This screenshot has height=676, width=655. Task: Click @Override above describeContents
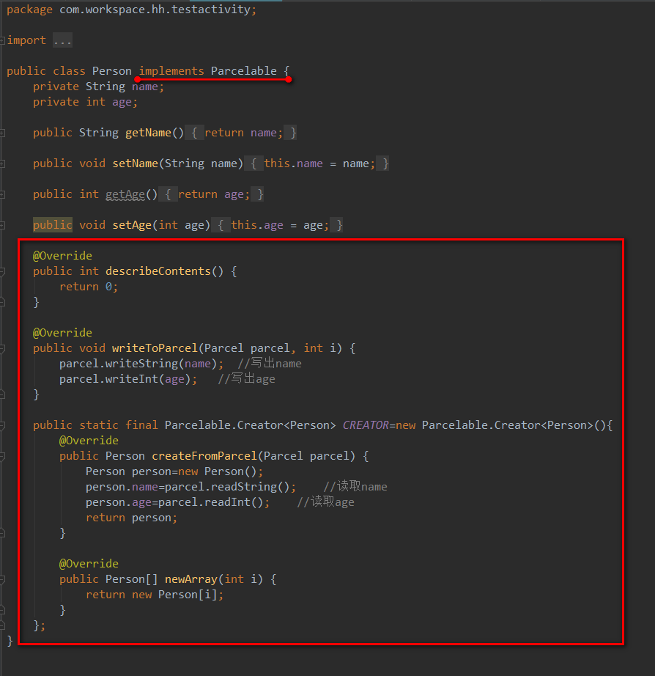pos(62,256)
